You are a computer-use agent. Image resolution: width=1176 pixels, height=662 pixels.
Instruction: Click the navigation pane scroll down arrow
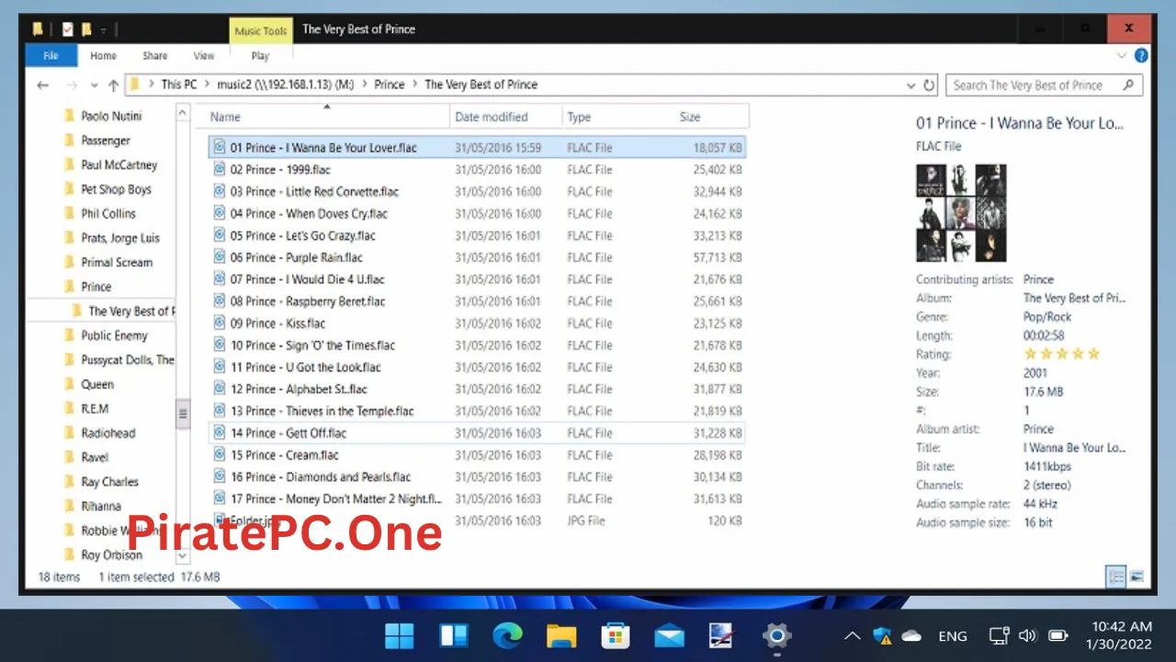(x=182, y=555)
